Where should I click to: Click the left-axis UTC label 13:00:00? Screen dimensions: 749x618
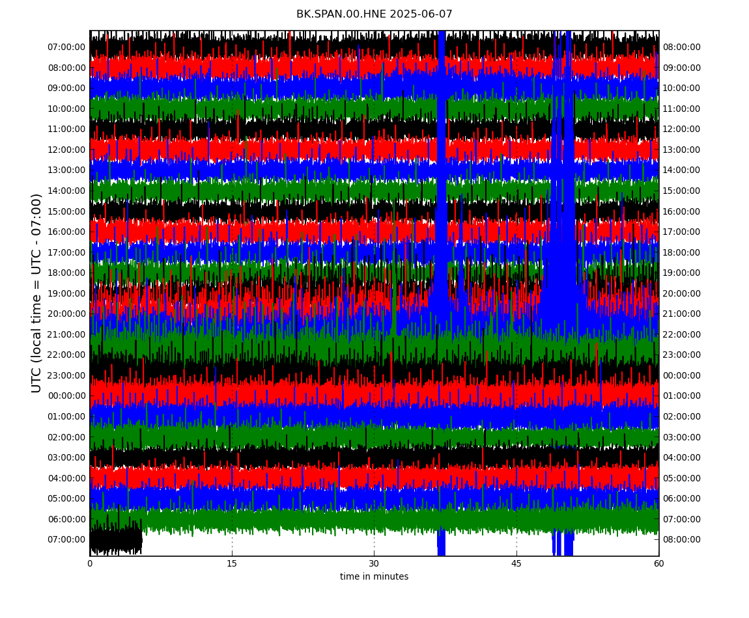click(x=66, y=170)
